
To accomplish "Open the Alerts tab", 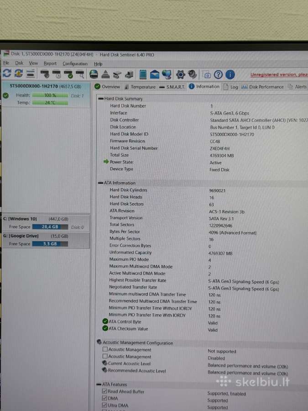I will 297,87.
